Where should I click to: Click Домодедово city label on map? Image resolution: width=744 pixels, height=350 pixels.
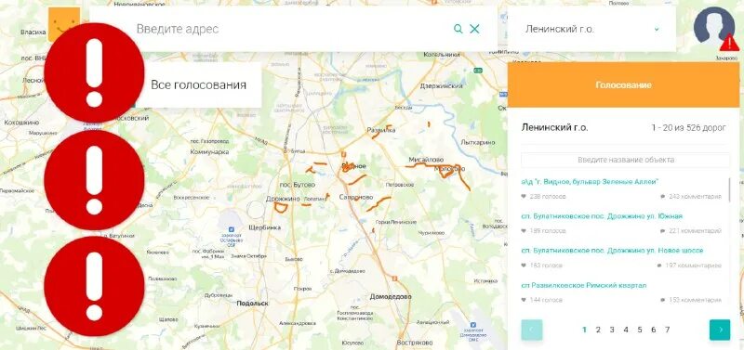(x=391, y=297)
